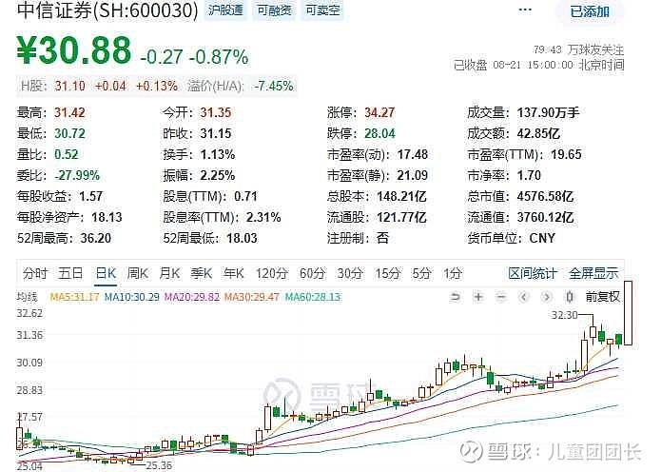
Task: Open the three-dot more options menu
Action: [x=525, y=10]
